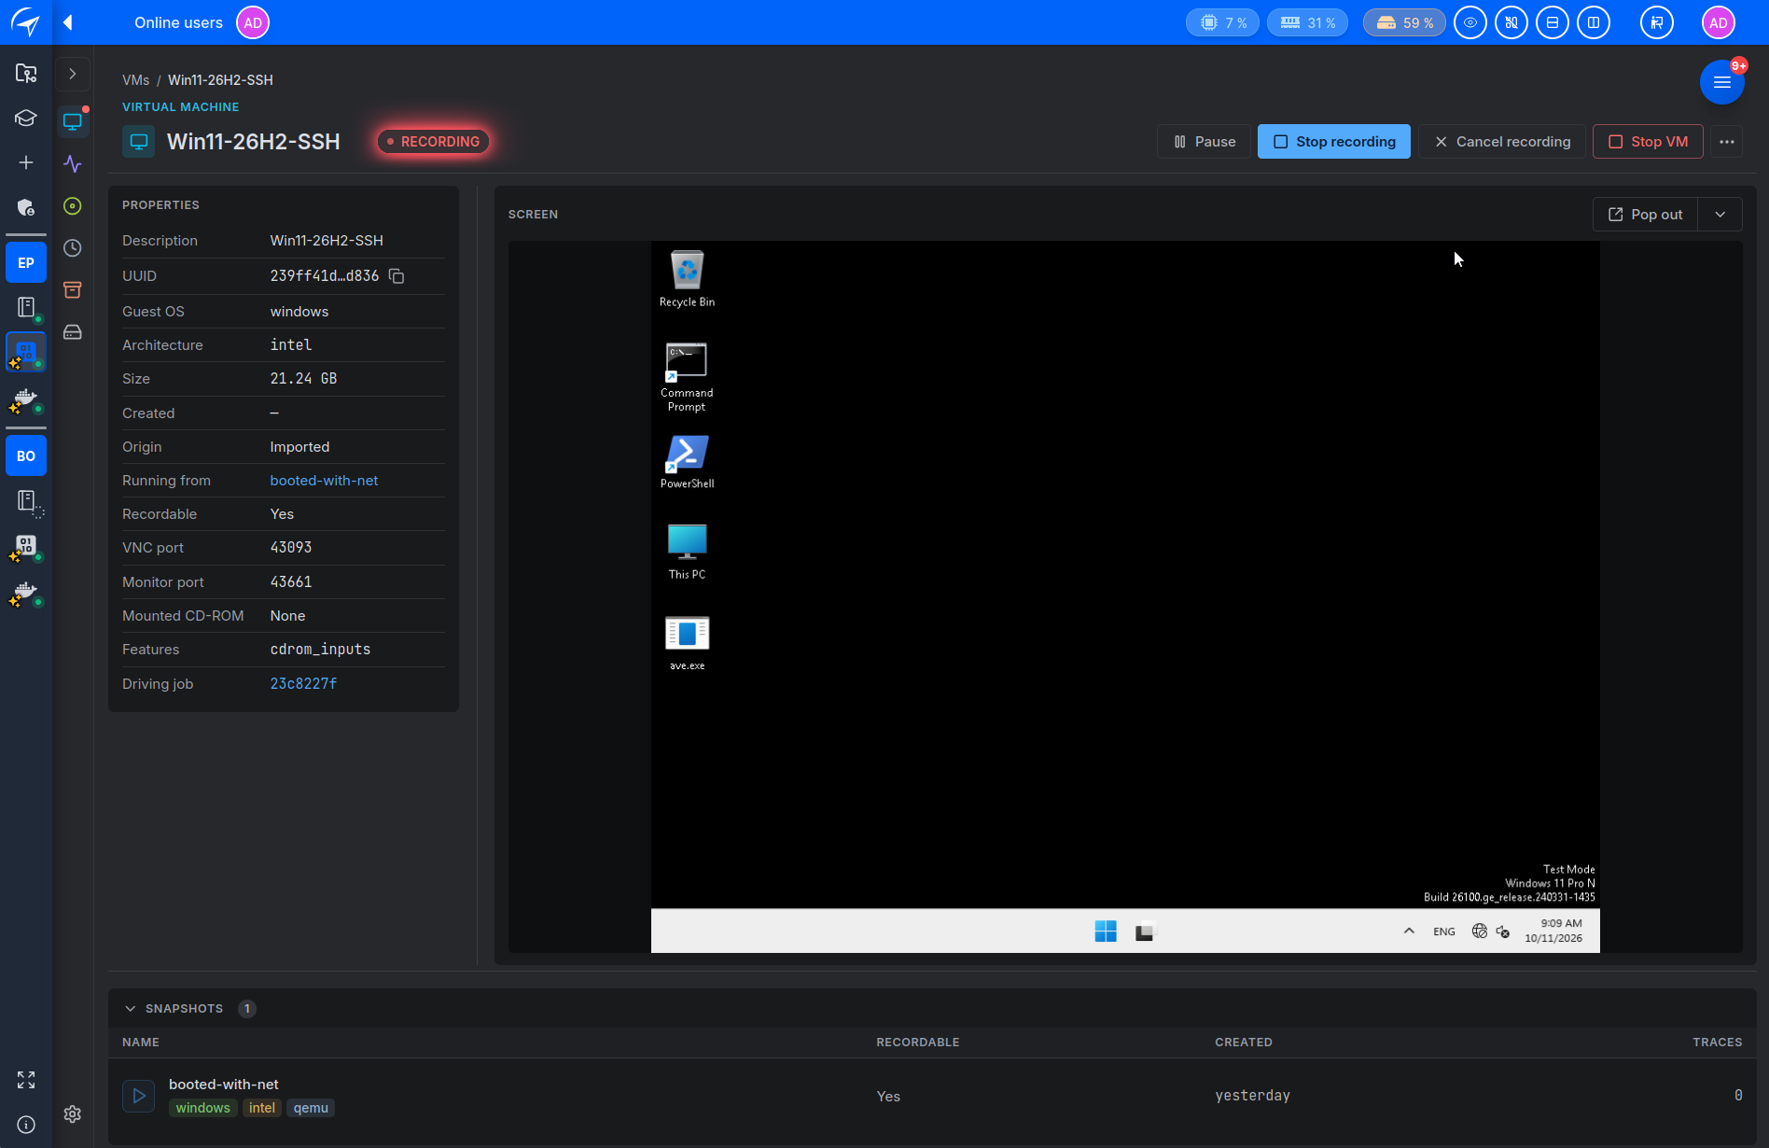Open the graduation cap learning icon
Viewport: 1769px width, 1148px height.
click(x=26, y=118)
